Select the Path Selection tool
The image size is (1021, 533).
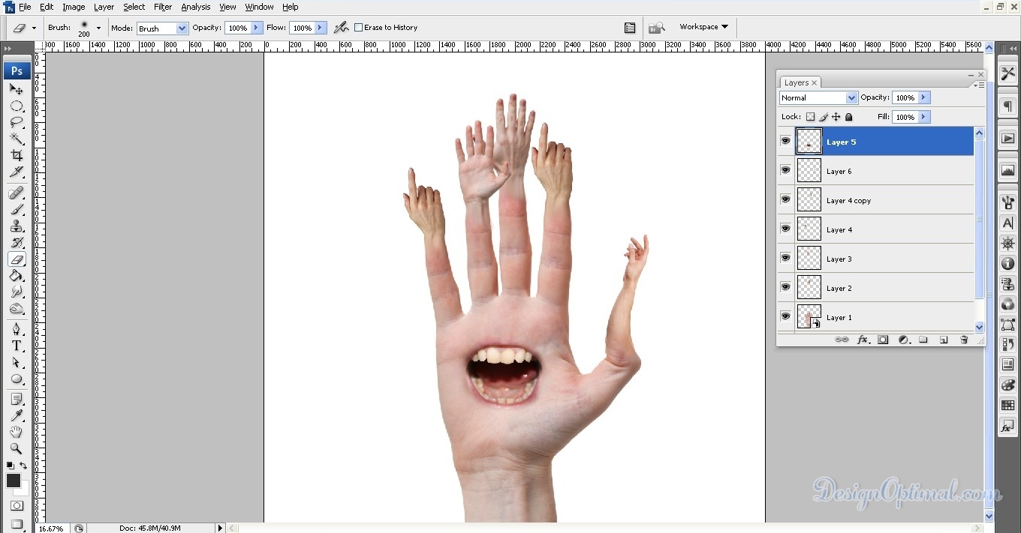[x=17, y=362]
